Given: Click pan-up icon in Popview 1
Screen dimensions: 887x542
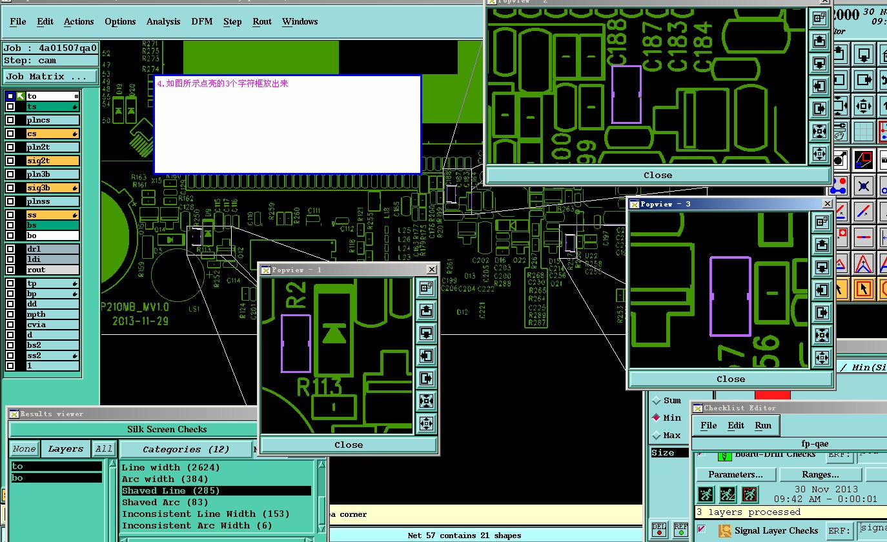Looking at the screenshot, I should (x=426, y=311).
